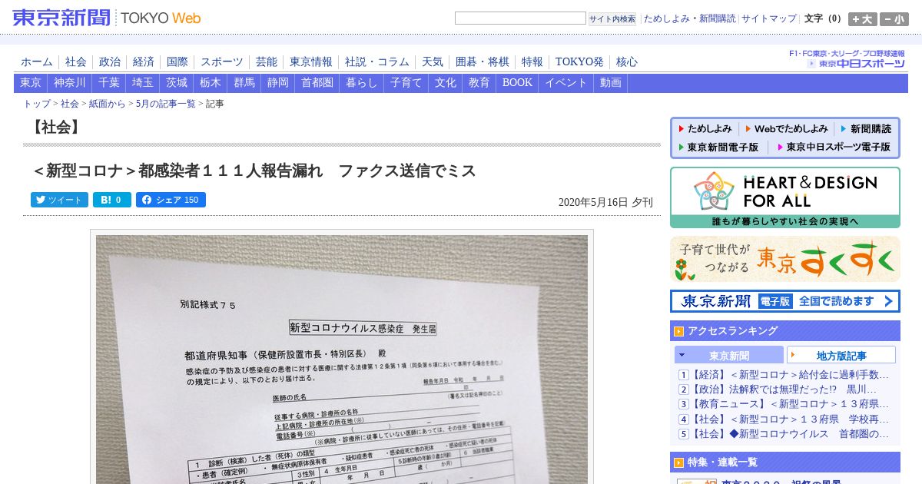This screenshot has width=922, height=484.
Task: Select 静岡 in the regional bar
Action: pos(278,83)
